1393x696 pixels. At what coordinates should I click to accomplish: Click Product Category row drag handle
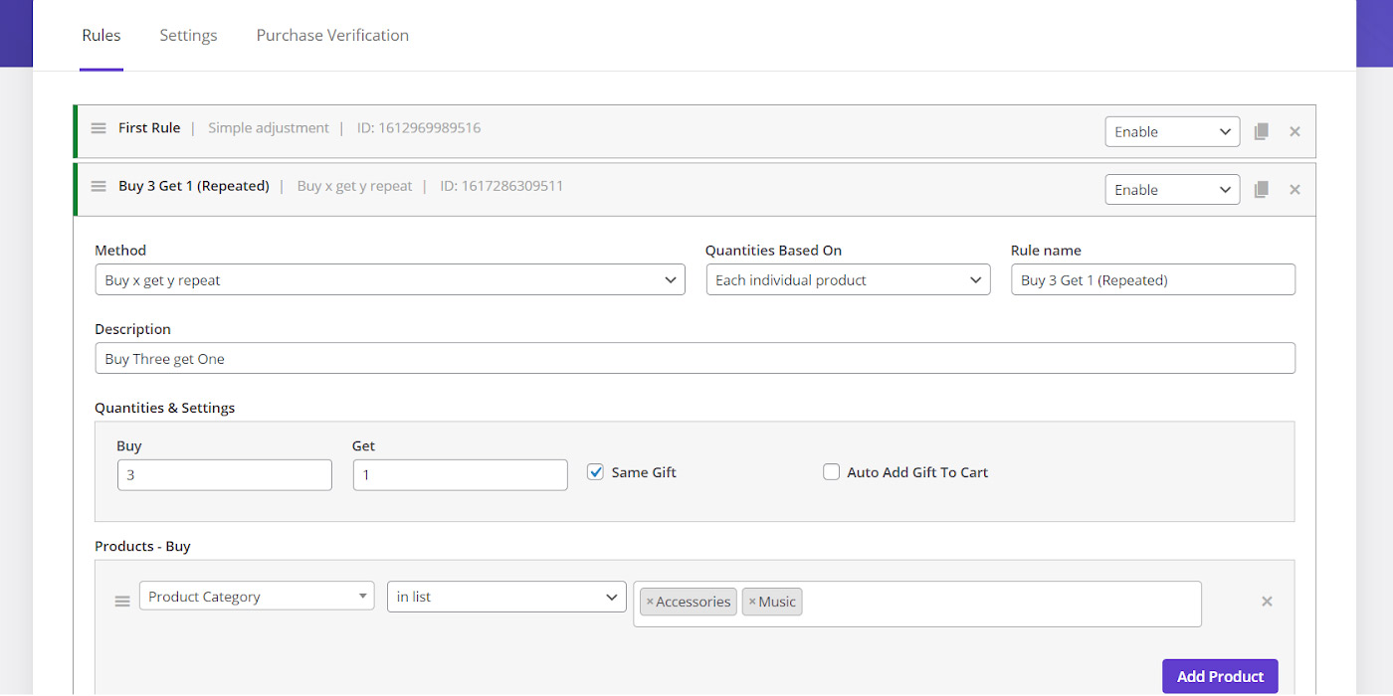(x=122, y=602)
